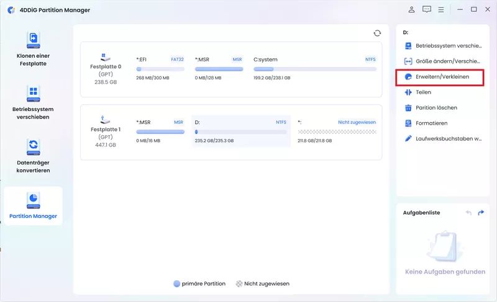497x302 pixels.
Task: Select Betriebssystem verschieben in left sidebar
Action: pyautogui.click(x=34, y=102)
